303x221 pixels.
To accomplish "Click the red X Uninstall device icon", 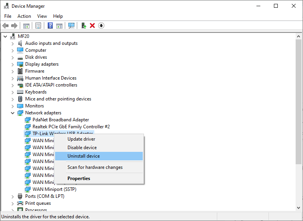I will click(92, 25).
